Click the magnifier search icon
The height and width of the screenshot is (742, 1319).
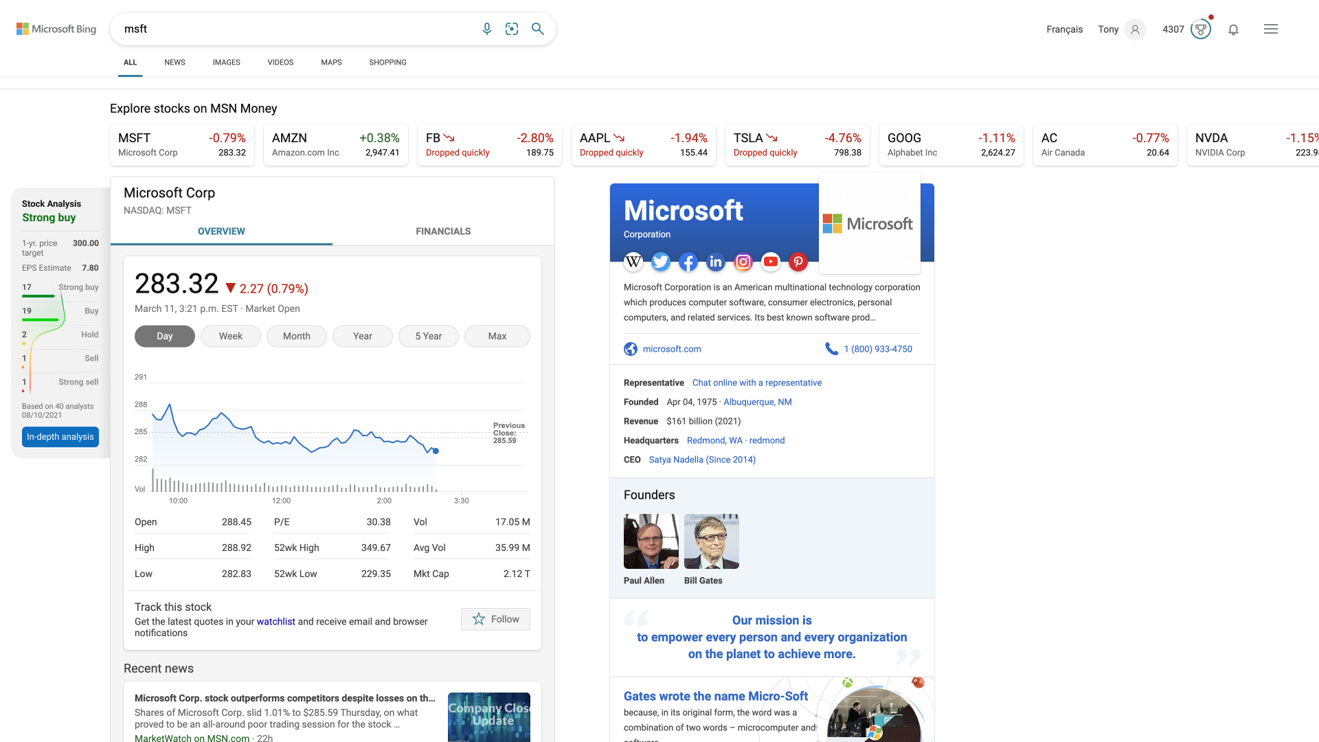click(538, 29)
